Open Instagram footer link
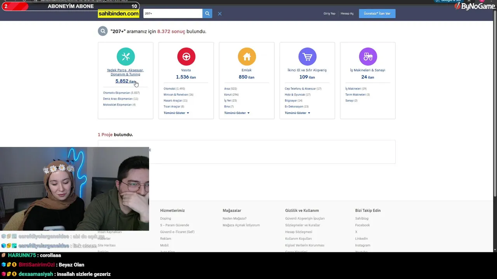This screenshot has width=497, height=279. (363, 245)
